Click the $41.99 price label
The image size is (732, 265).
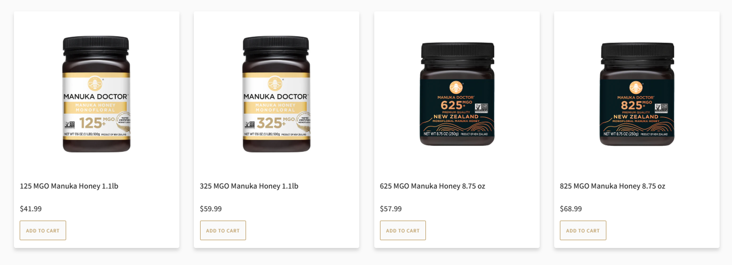[31, 209]
